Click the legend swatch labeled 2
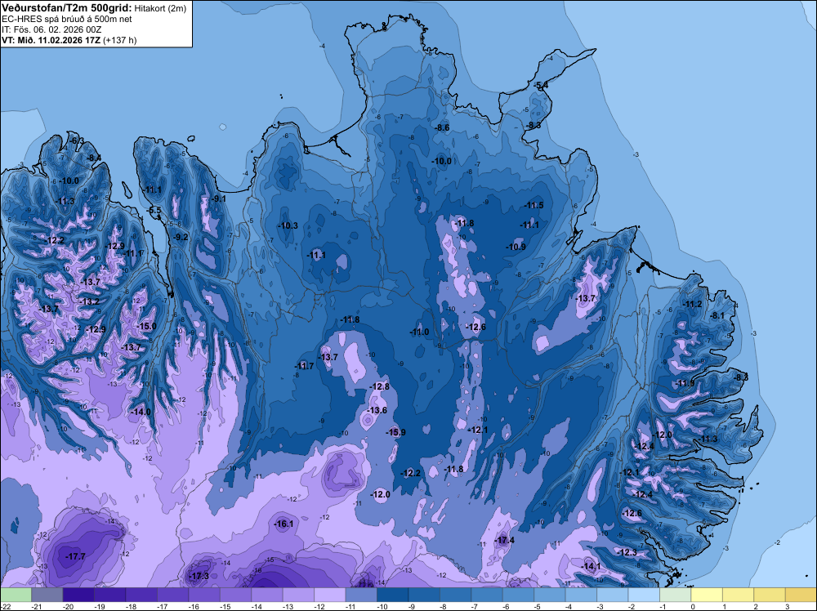 point(770,595)
